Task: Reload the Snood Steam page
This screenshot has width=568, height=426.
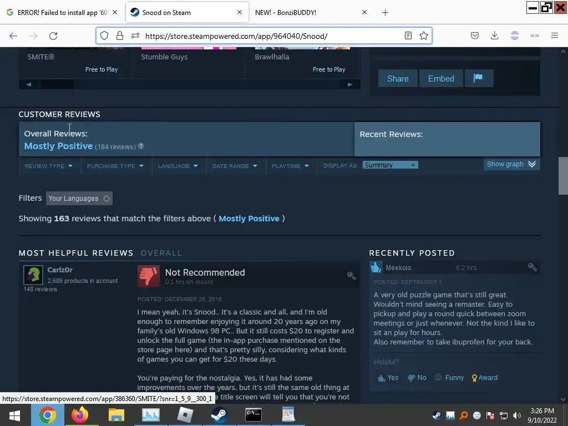Action: [53, 35]
